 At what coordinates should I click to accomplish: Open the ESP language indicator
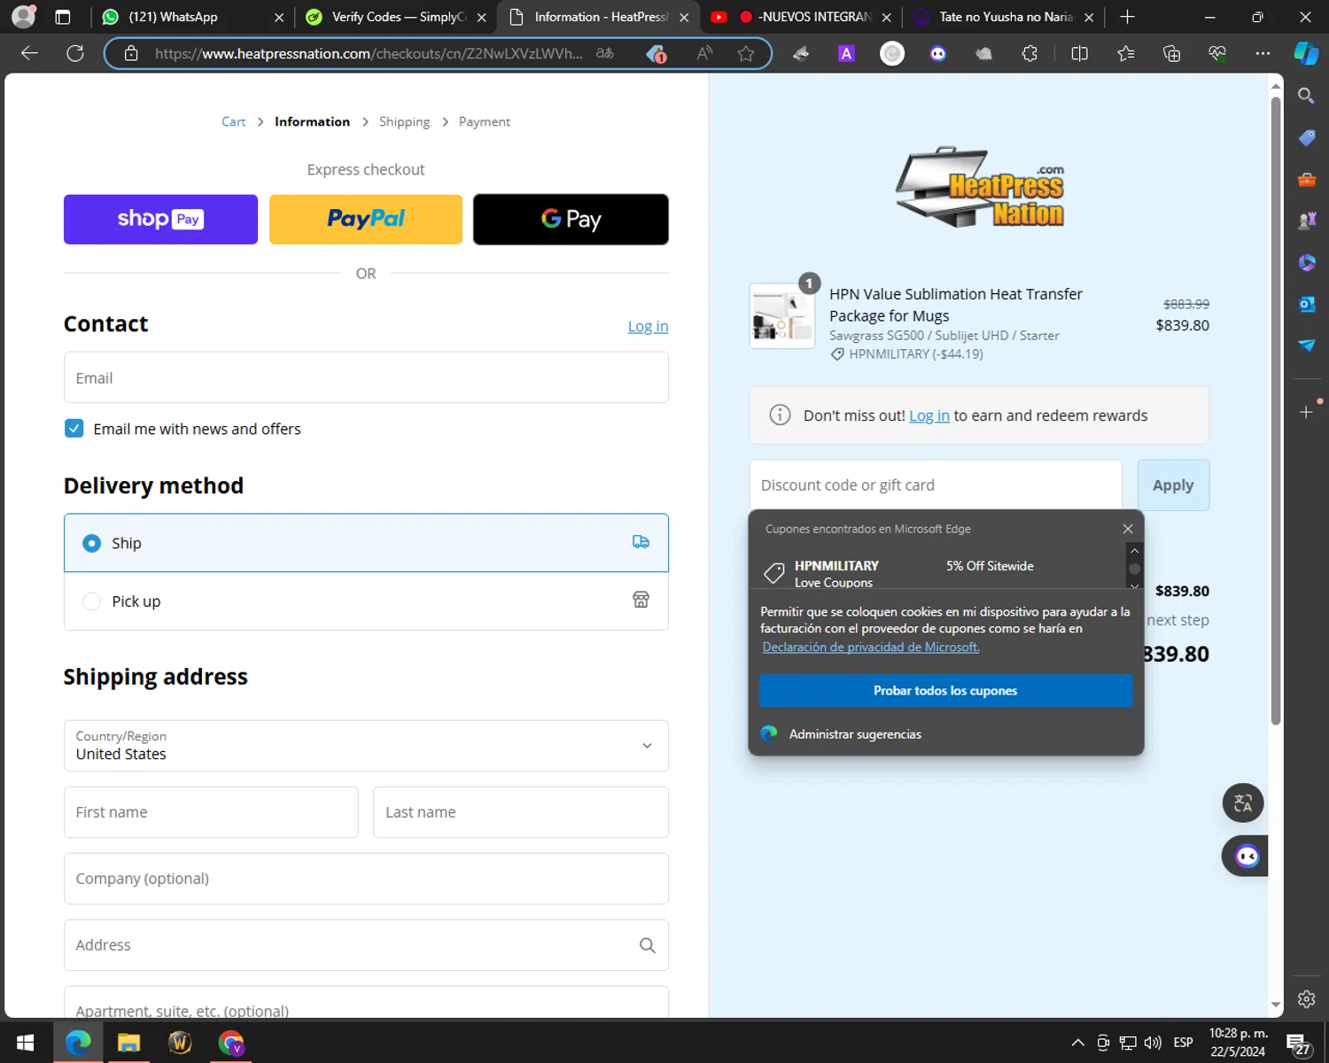pos(1183,1043)
